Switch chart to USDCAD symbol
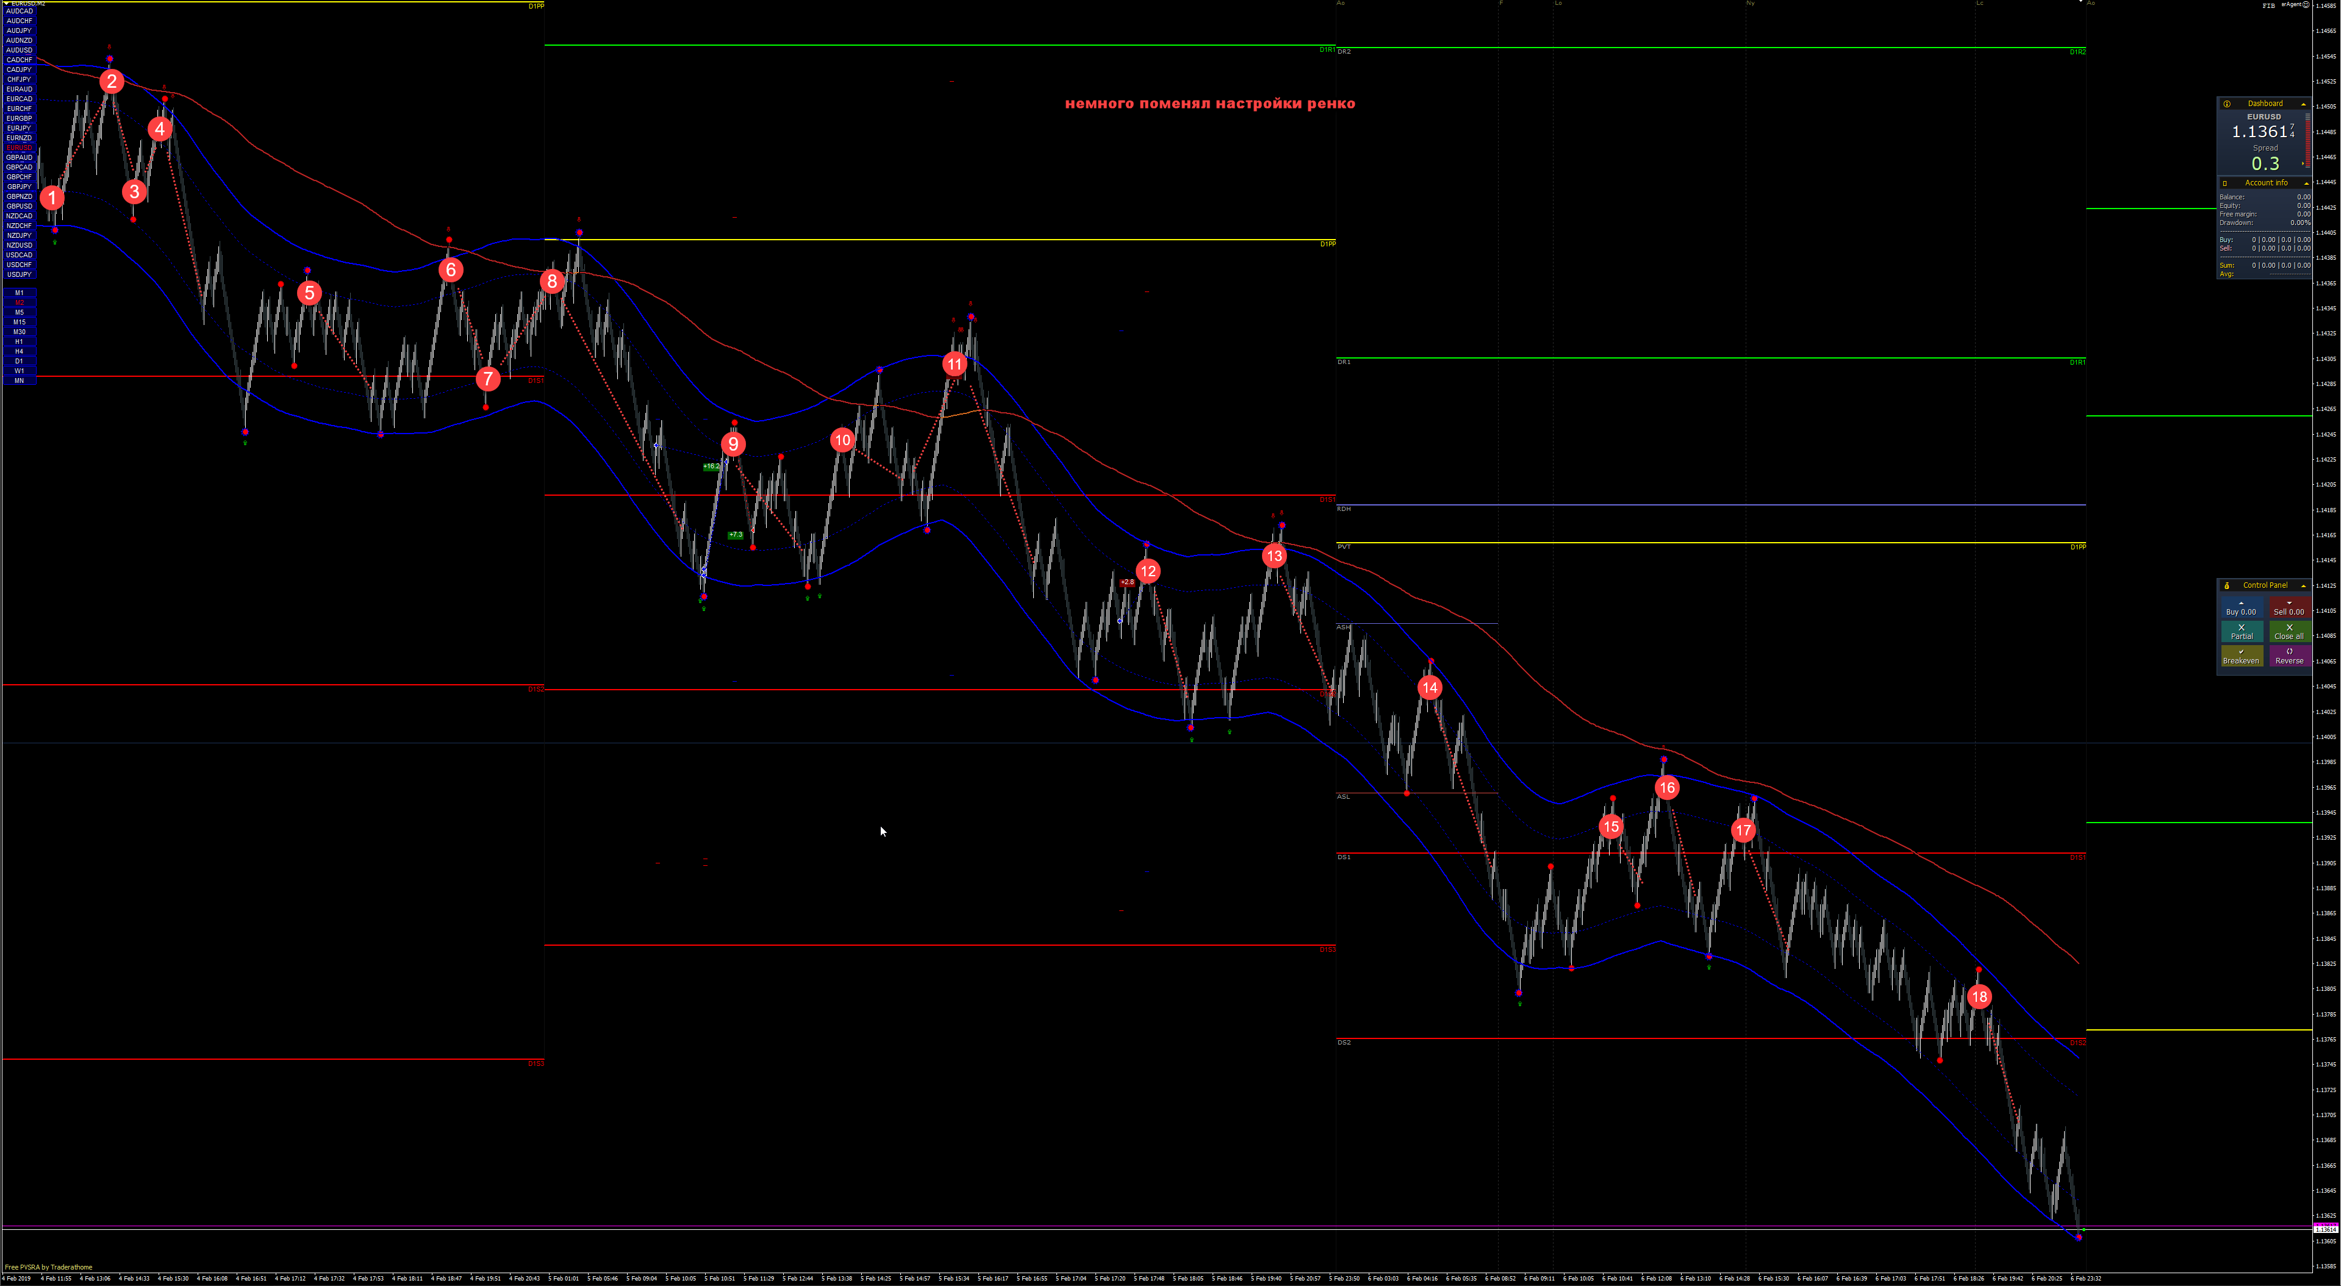 pyautogui.click(x=19, y=255)
